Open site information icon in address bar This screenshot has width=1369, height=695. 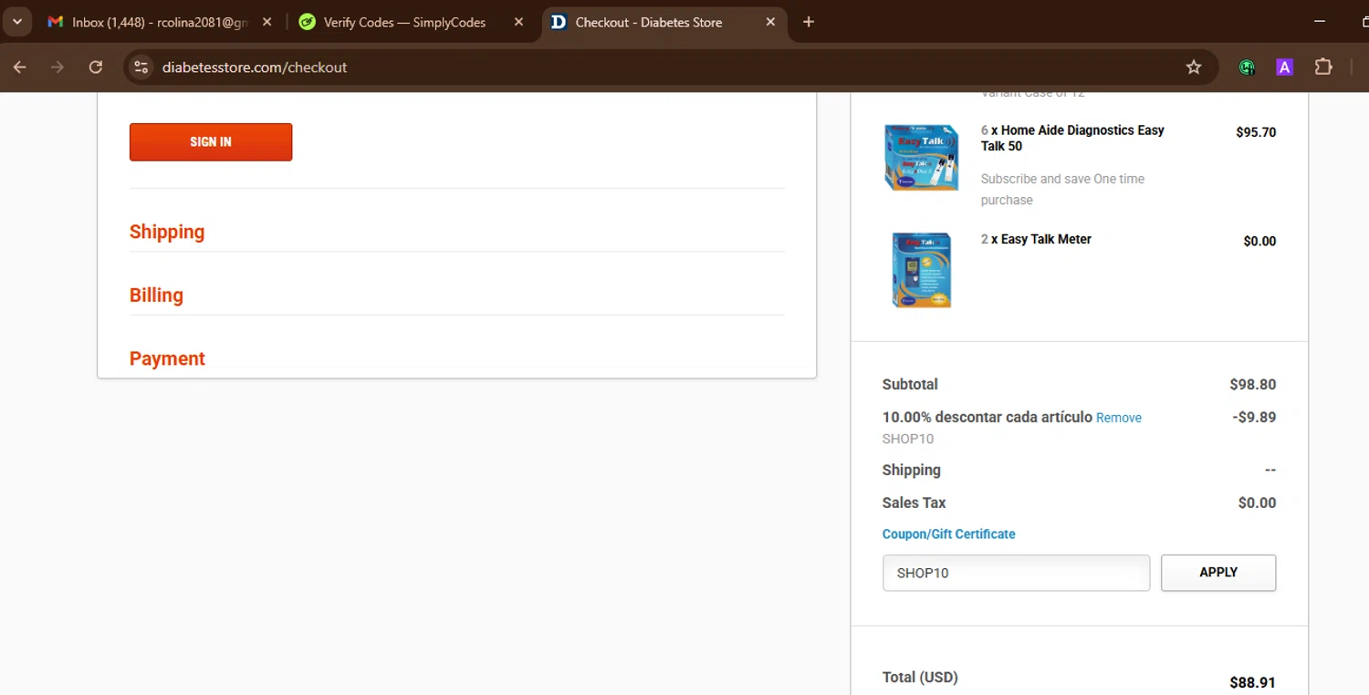coord(141,67)
